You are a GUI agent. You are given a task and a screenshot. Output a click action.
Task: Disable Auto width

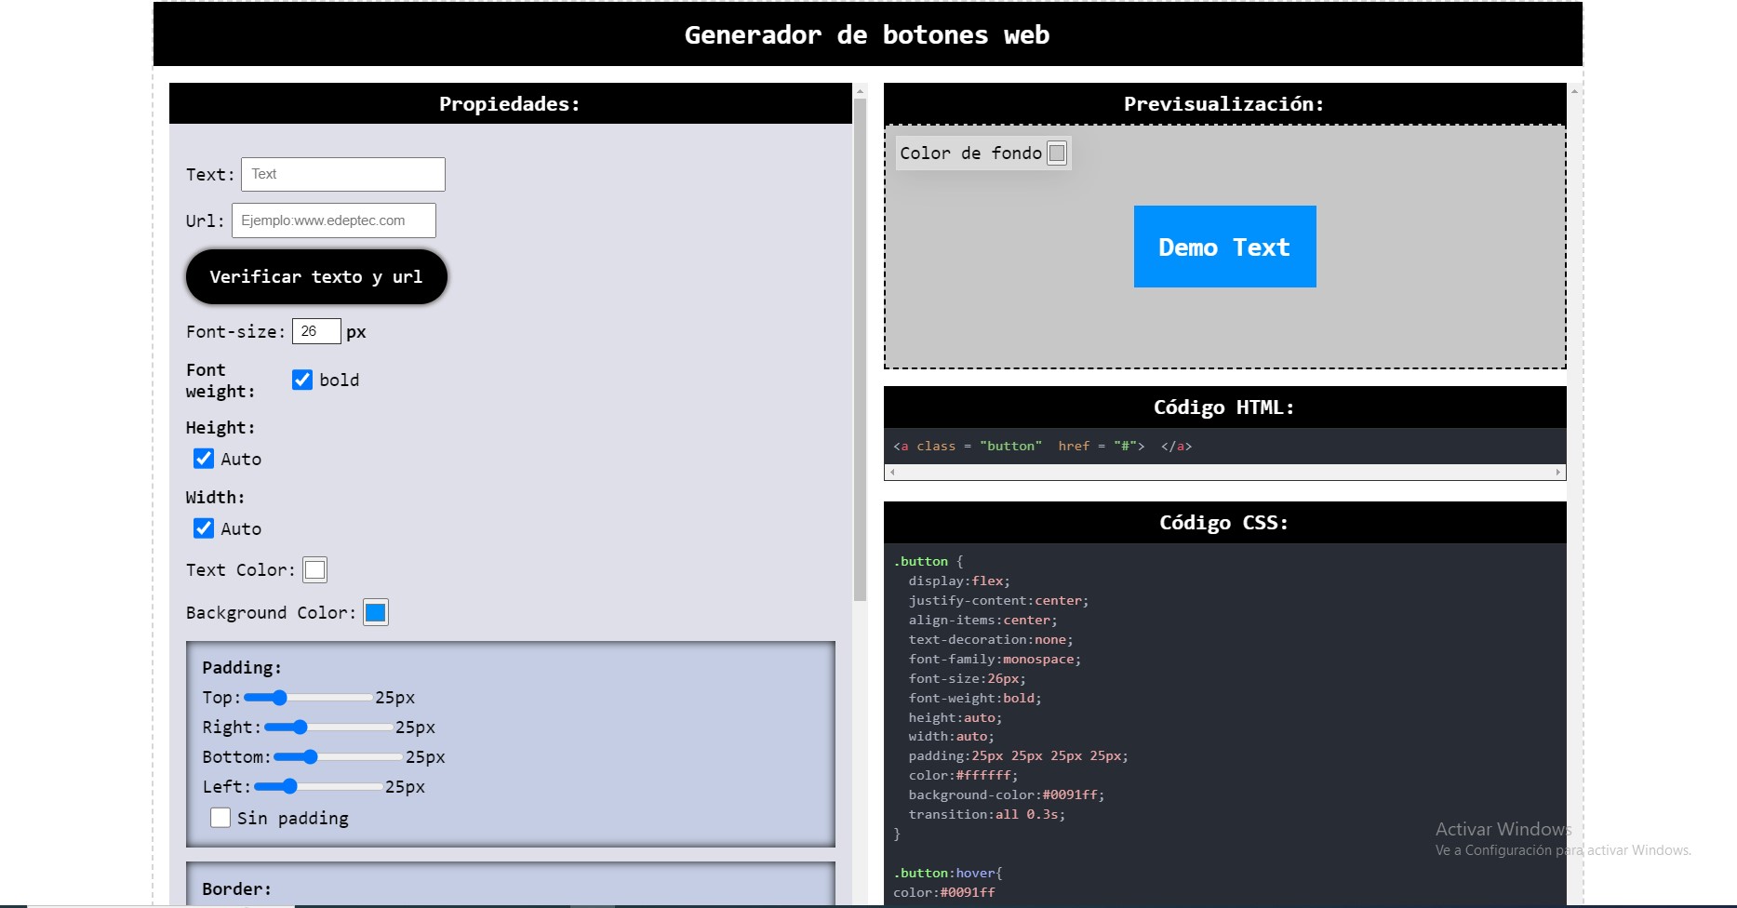204,527
